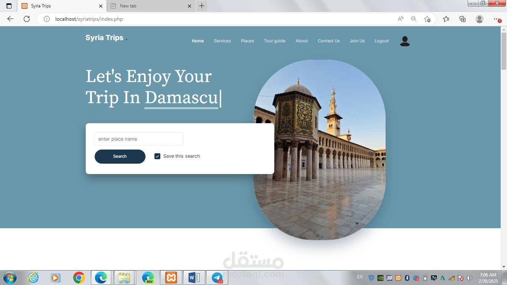Open Telegram from taskbar
Image resolution: width=507 pixels, height=285 pixels.
pyautogui.click(x=217, y=278)
